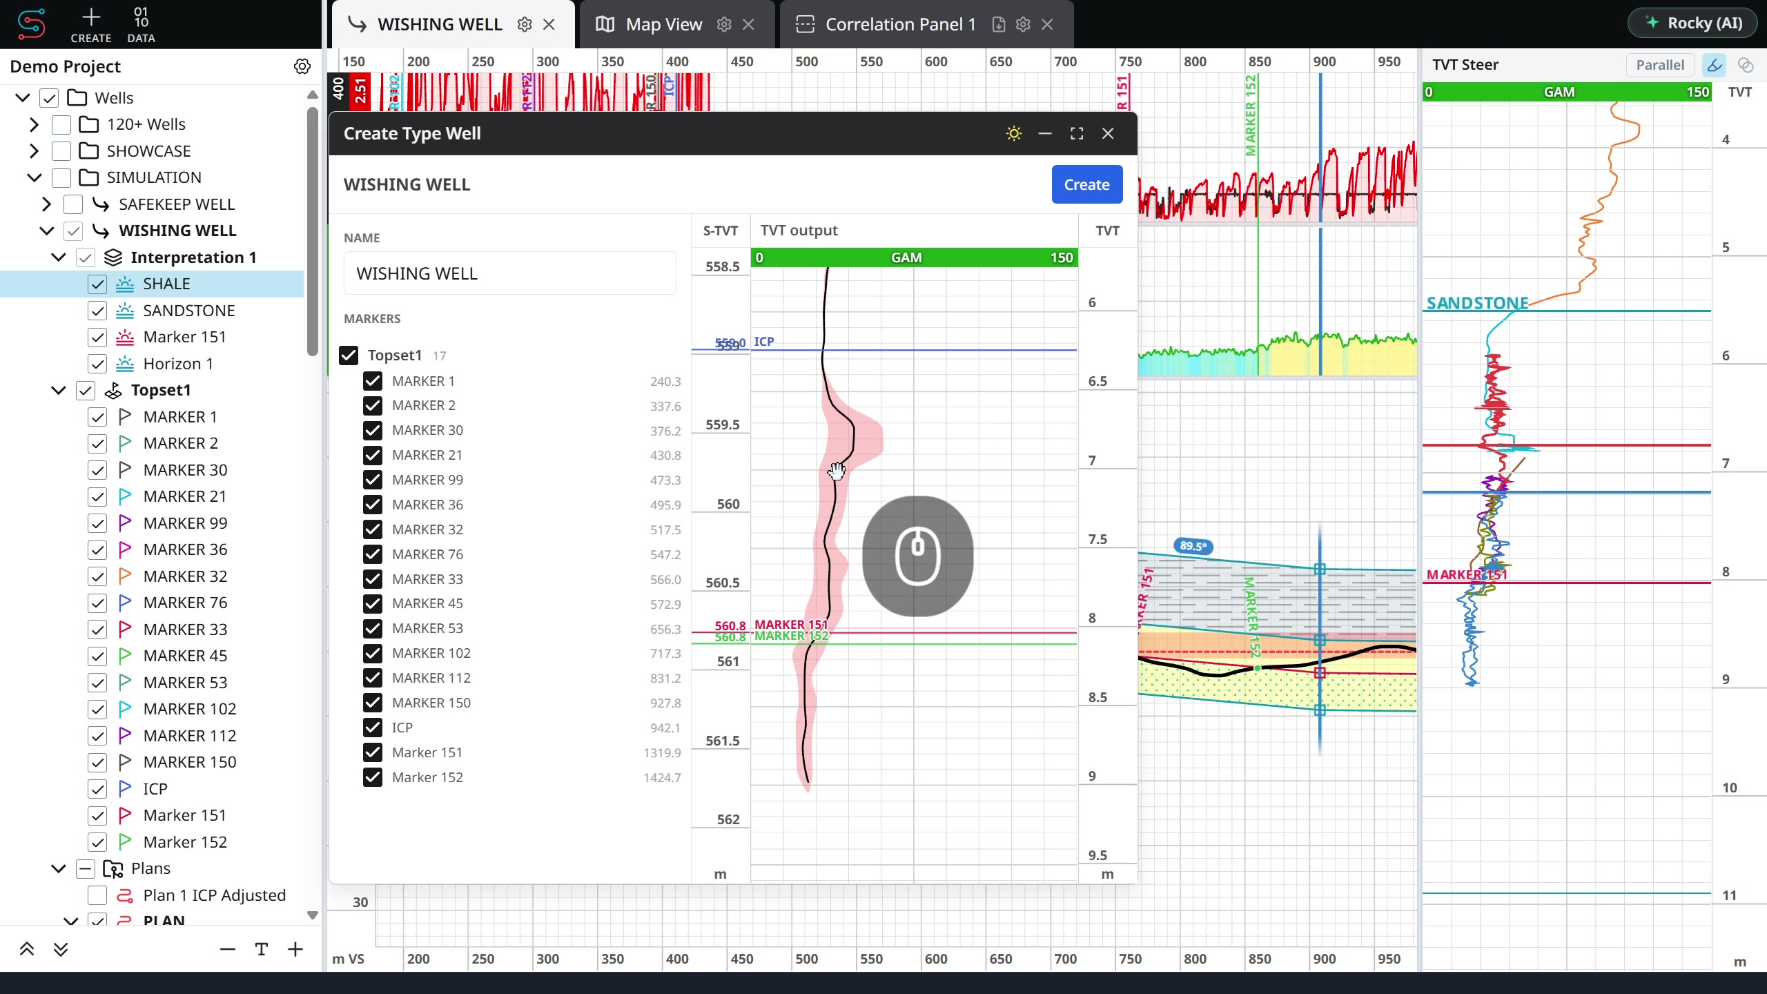Collapse the Wells folder
This screenshot has width=1767, height=994.
point(23,98)
